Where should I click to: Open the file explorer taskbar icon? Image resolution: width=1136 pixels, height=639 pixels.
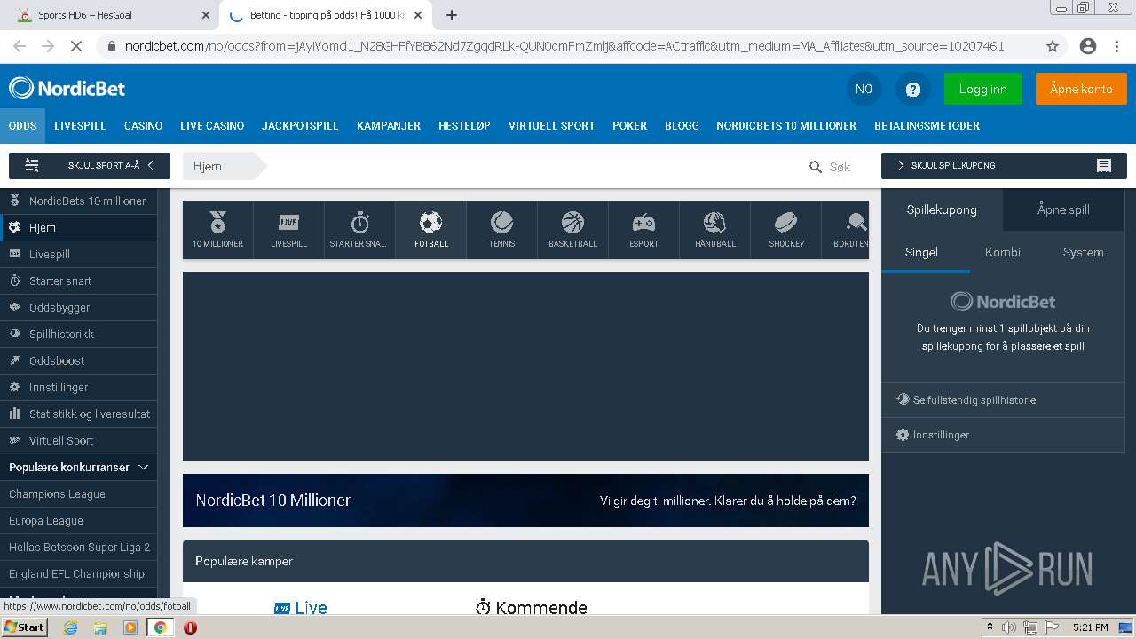pos(100,627)
